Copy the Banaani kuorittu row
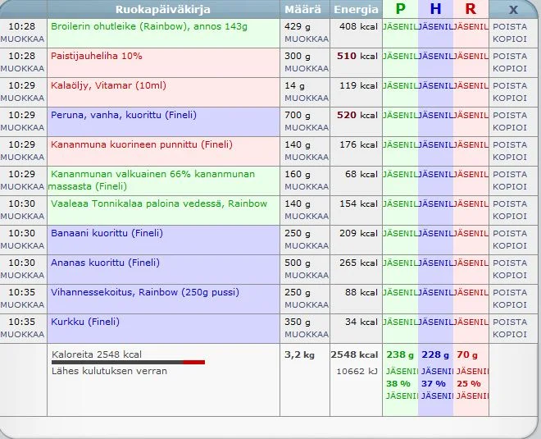The height and width of the screenshot is (439, 541). [510, 245]
